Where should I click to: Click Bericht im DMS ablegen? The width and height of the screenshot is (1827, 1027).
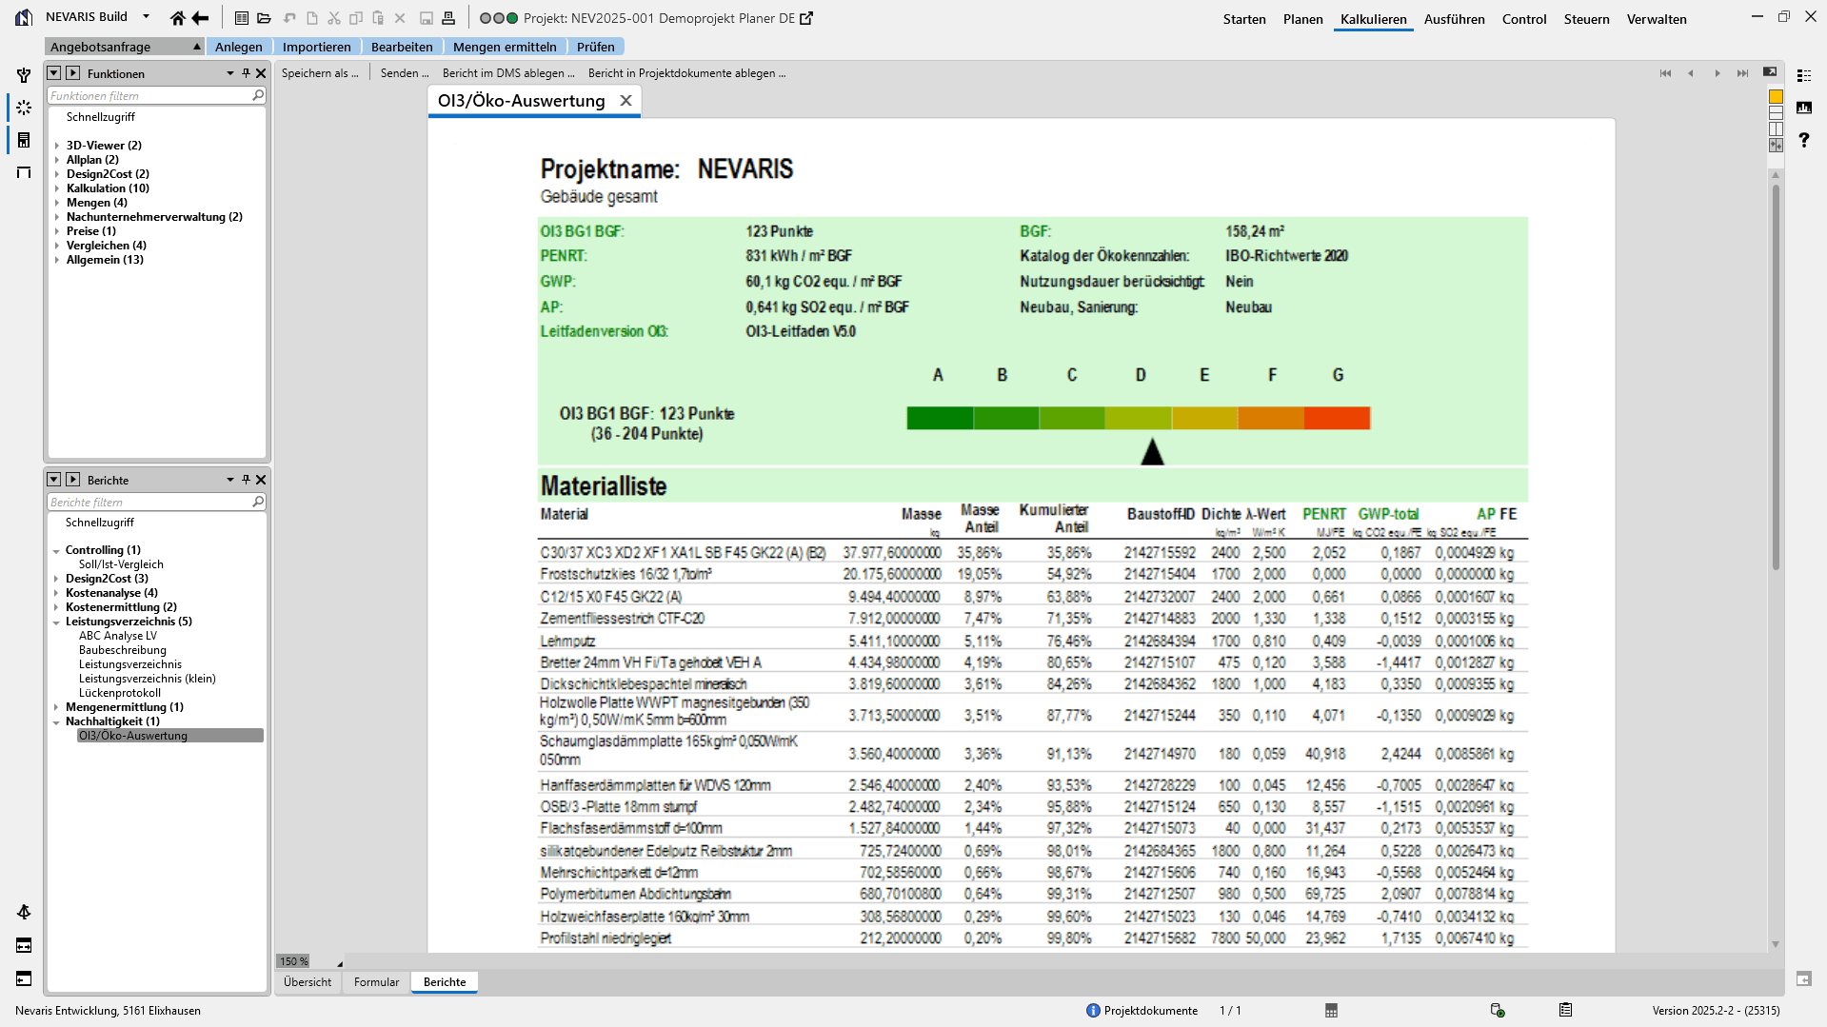click(508, 73)
